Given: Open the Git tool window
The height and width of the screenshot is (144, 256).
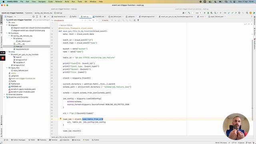Looking at the screenshot, I should pos(6,140).
